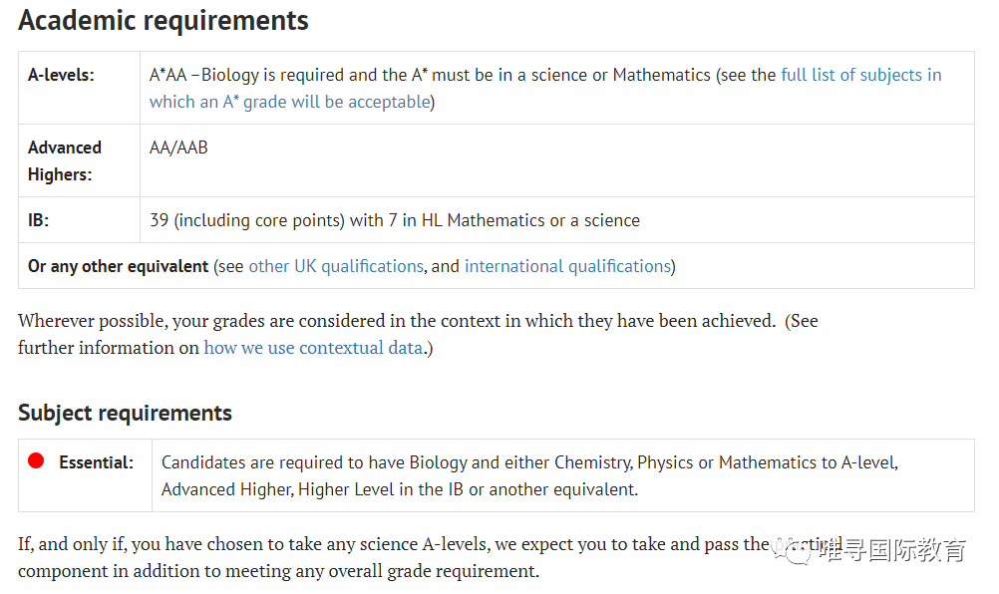The width and height of the screenshot is (999, 594).
Task: Select the Advanced Highers row label
Action: pos(65,160)
